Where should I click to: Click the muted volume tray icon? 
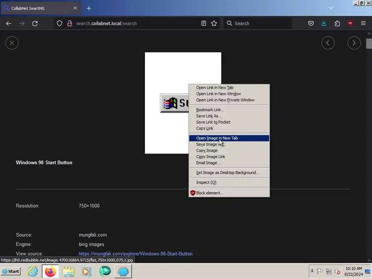point(337,271)
